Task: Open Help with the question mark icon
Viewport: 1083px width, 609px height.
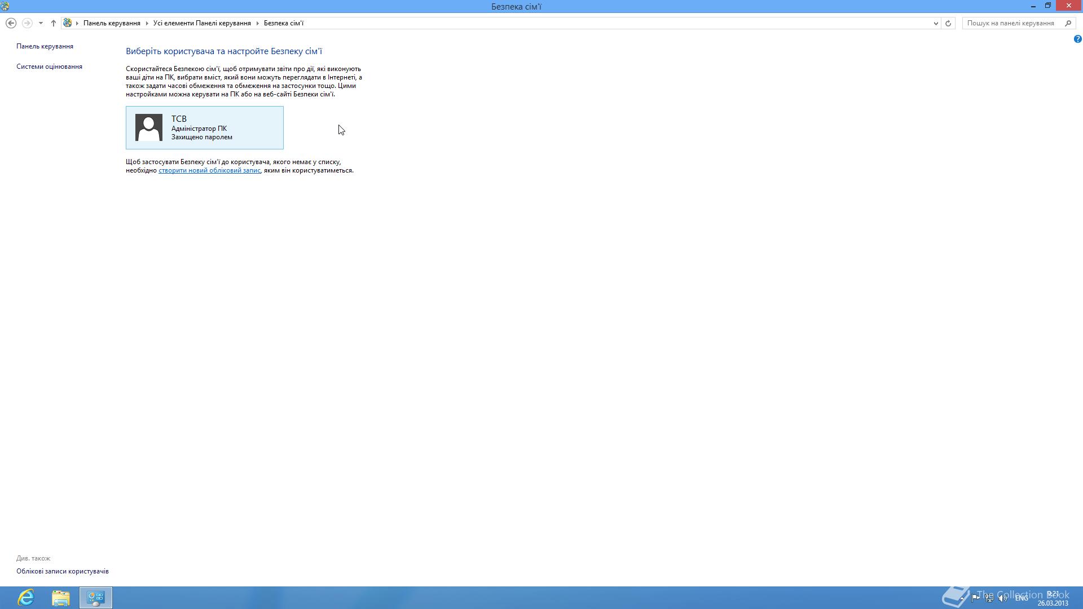Action: coord(1077,39)
